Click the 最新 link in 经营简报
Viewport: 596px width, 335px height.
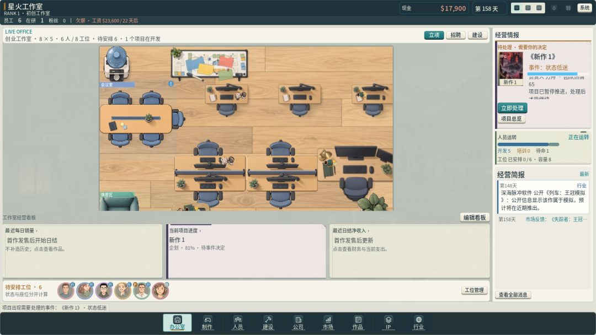click(x=584, y=174)
